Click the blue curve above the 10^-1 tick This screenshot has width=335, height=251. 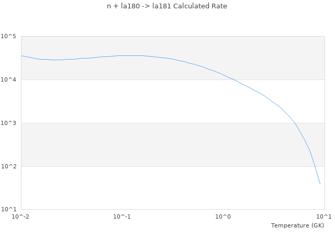[122, 55]
